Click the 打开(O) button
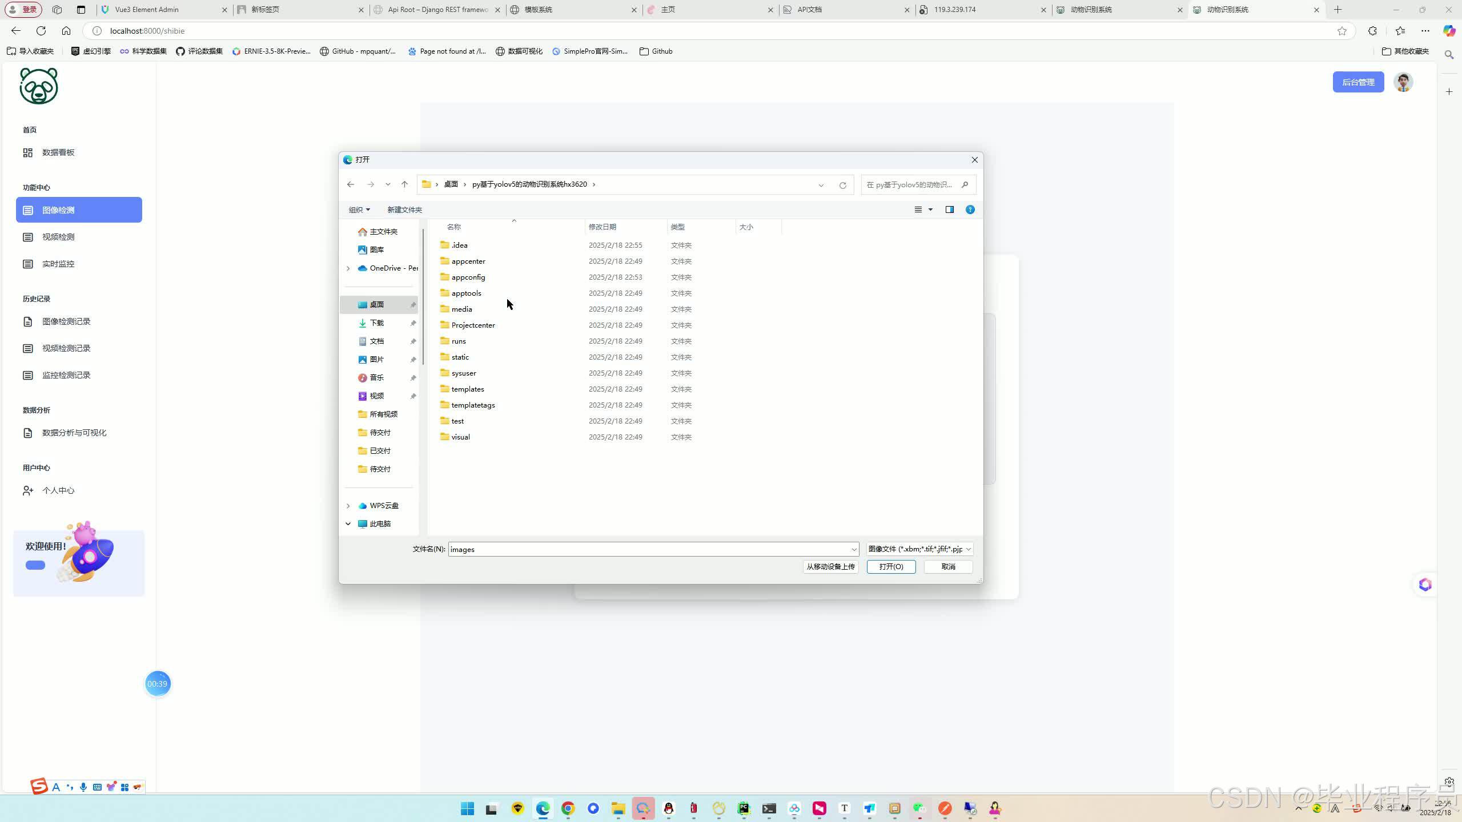1462x822 pixels. point(891,566)
